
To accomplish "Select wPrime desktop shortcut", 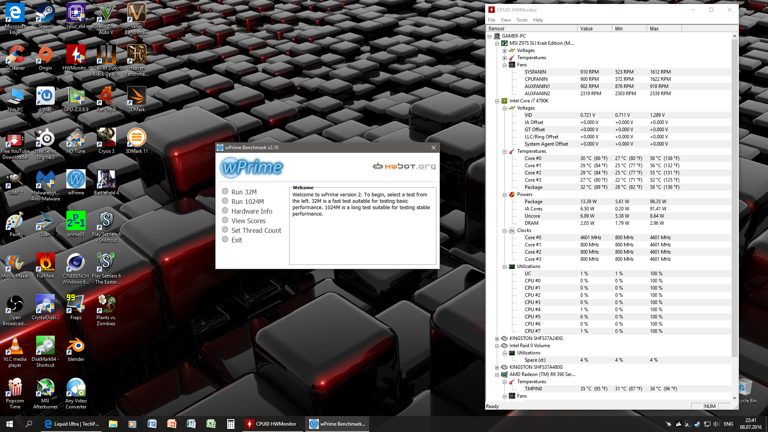I will [76, 182].
